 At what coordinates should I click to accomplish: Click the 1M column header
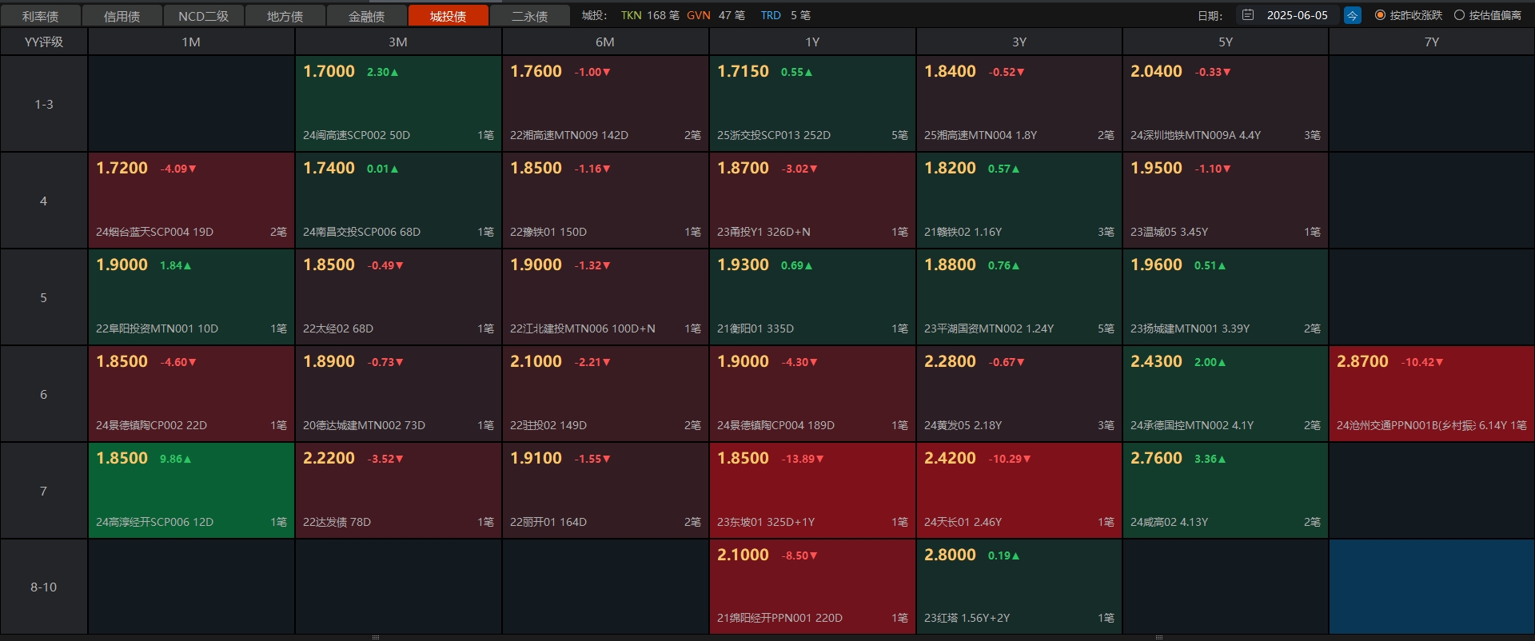[191, 42]
